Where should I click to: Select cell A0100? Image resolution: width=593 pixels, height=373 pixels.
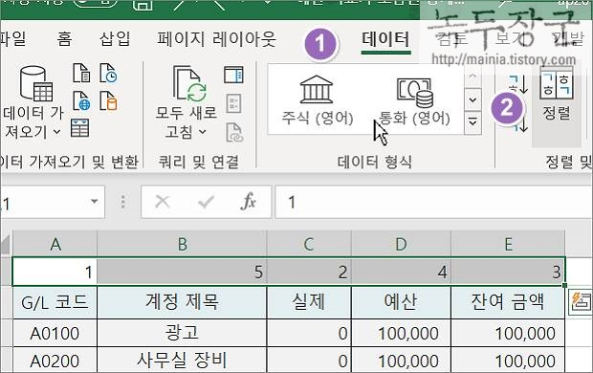55,333
